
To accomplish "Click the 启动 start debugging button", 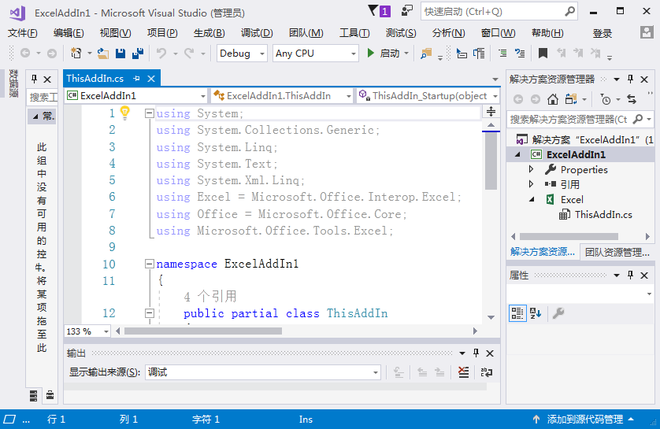I will [384, 53].
